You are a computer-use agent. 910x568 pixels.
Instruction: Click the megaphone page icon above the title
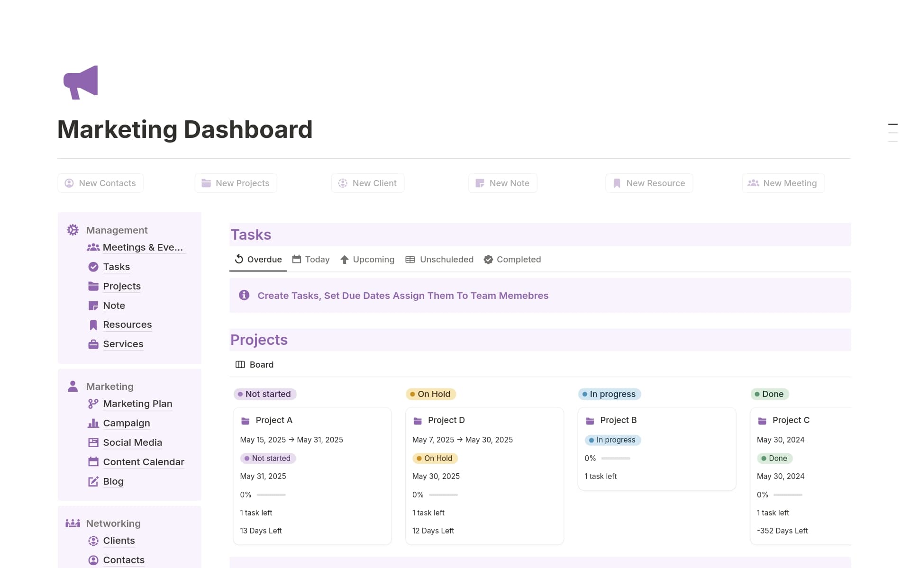click(x=80, y=82)
